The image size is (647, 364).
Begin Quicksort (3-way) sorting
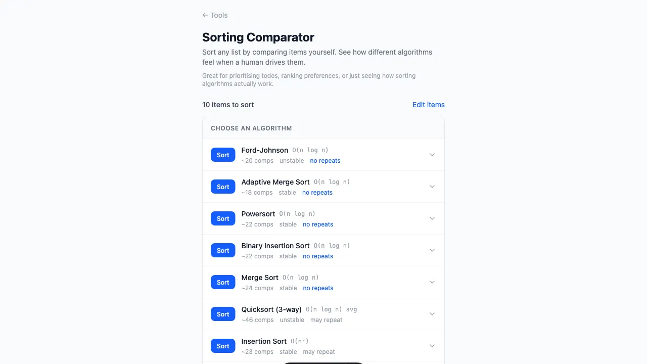click(223, 314)
